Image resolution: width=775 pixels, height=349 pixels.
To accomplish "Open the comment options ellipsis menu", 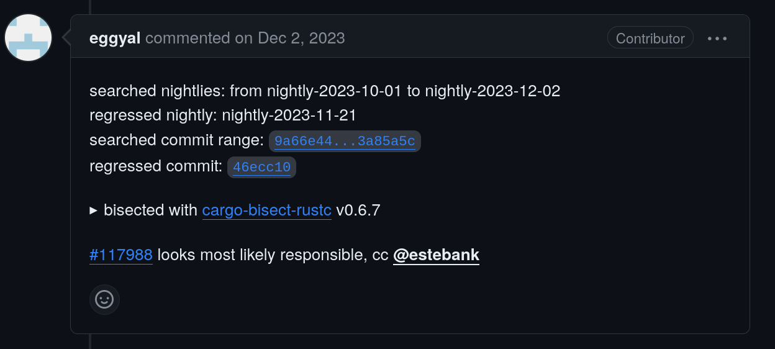I will pyautogui.click(x=717, y=39).
